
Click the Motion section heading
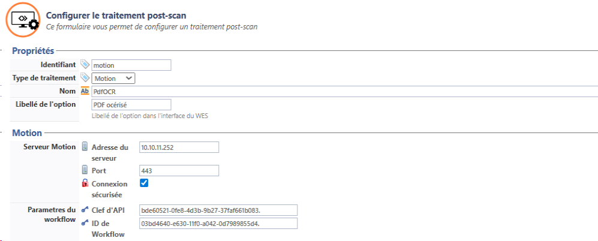pyautogui.click(x=27, y=132)
